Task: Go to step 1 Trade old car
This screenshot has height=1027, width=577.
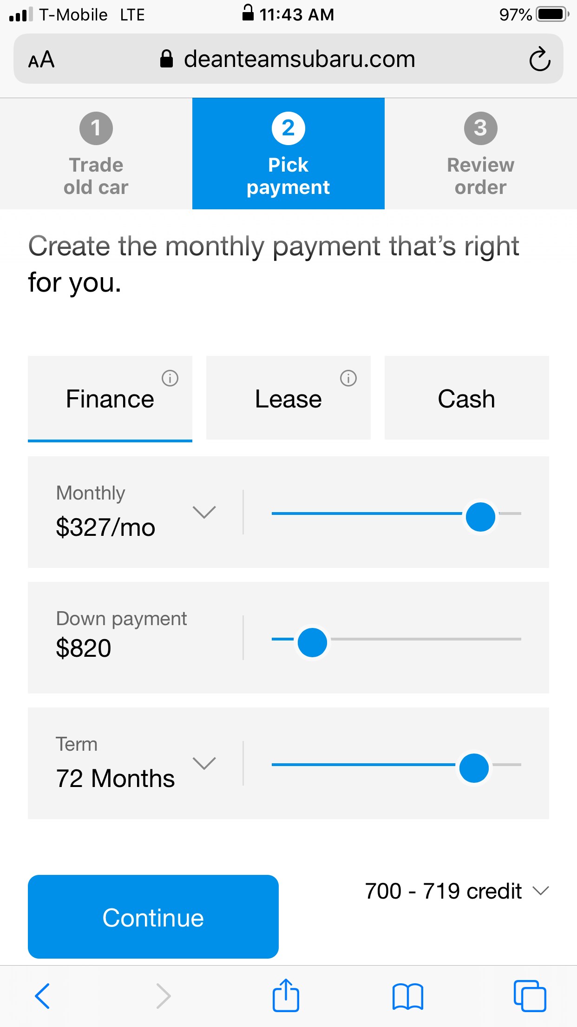Action: click(x=96, y=153)
